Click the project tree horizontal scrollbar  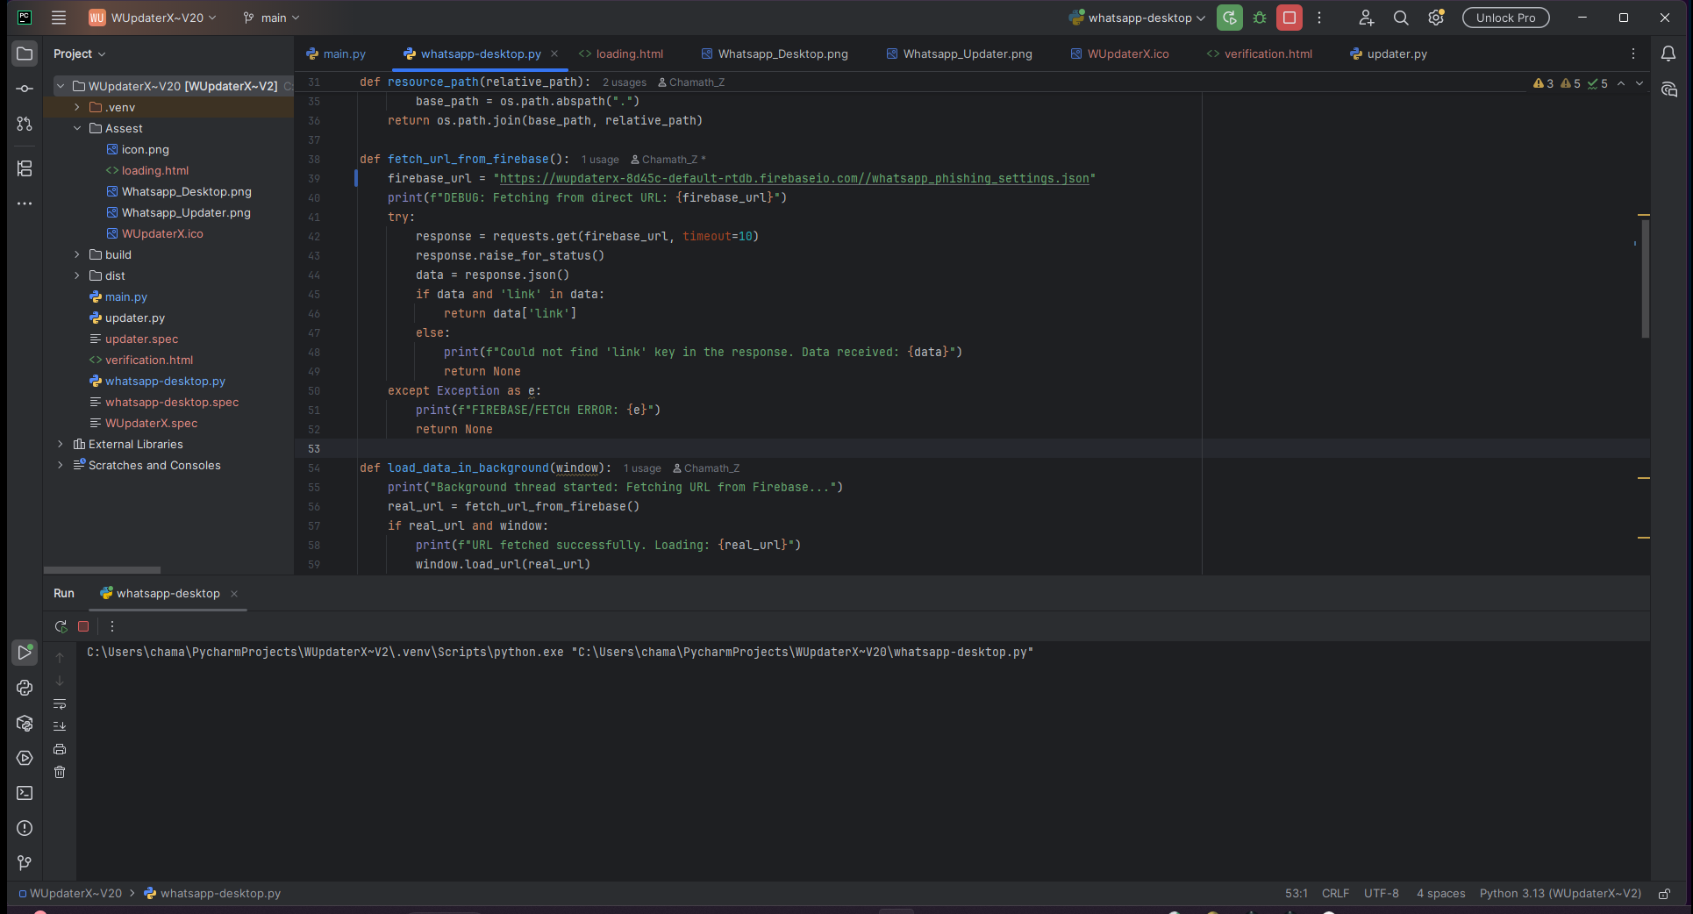pos(102,570)
